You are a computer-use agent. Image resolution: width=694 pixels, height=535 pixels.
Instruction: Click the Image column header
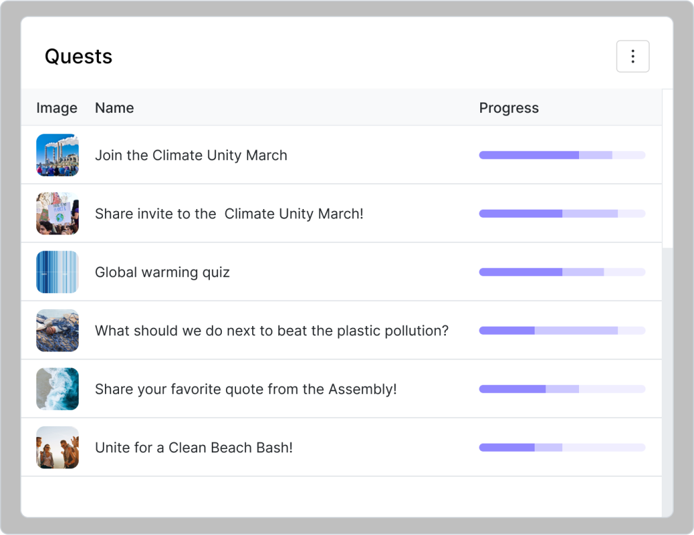tap(56, 108)
